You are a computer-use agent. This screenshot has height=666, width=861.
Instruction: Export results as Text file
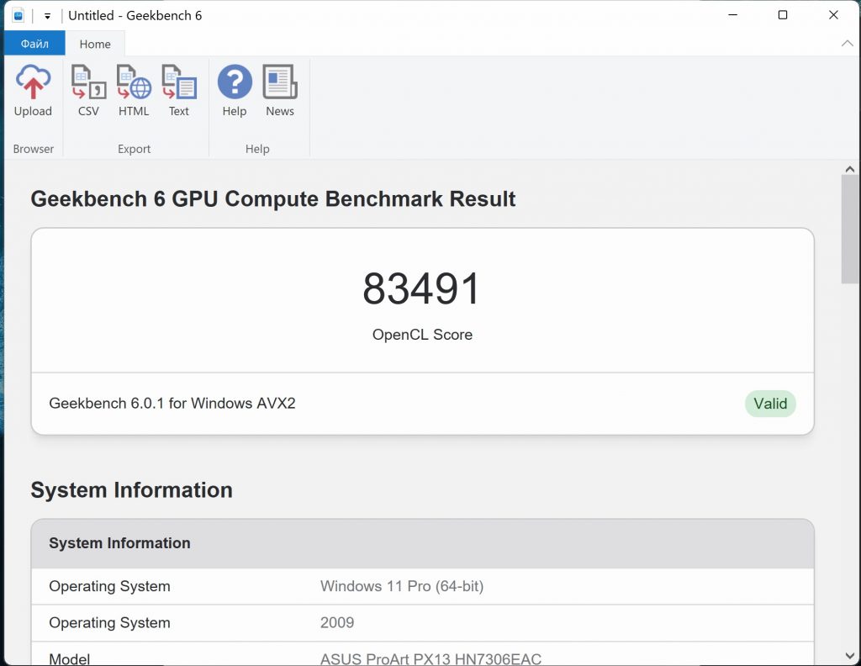[179, 83]
